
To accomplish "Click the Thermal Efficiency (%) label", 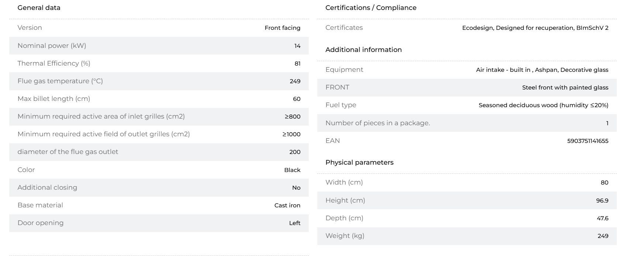I will point(54,63).
